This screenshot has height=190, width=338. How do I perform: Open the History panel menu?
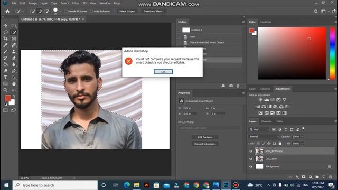(x=243, y=22)
